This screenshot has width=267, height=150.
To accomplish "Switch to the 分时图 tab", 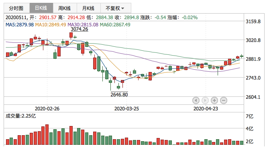I will 16,8.
